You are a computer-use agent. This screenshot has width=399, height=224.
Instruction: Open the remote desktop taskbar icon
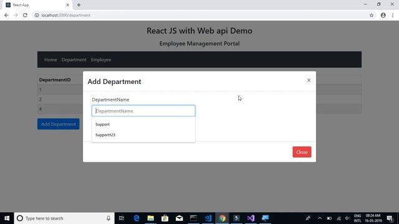(x=265, y=218)
